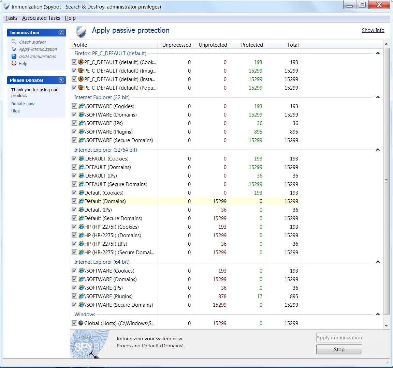The height and width of the screenshot is (368, 393).
Task: Collapse the Internet Explorer (32/64 bit) group
Action: (x=378, y=150)
